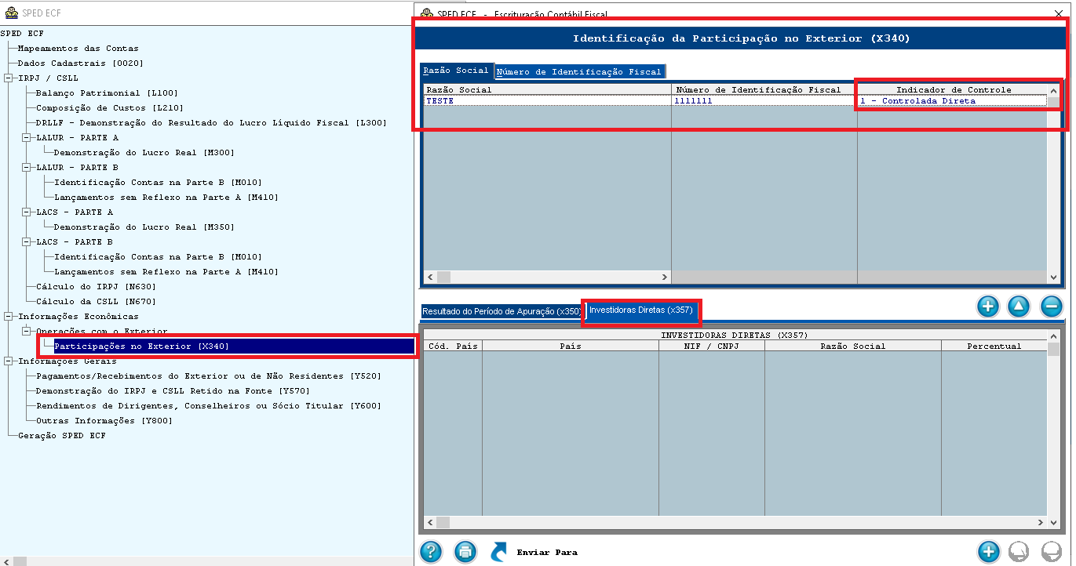Click the blue Enviar Para arrow icon

pos(500,552)
